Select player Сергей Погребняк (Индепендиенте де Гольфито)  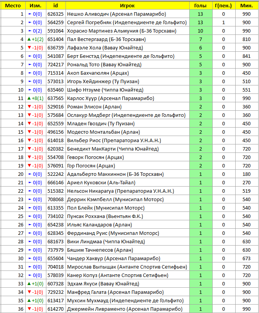127,23
